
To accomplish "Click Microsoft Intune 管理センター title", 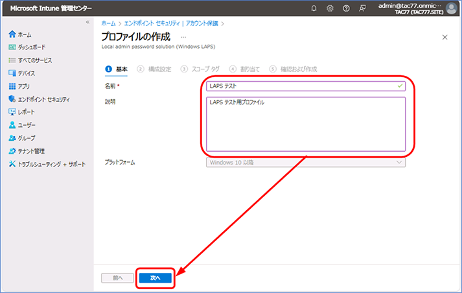I will tap(51, 8).
